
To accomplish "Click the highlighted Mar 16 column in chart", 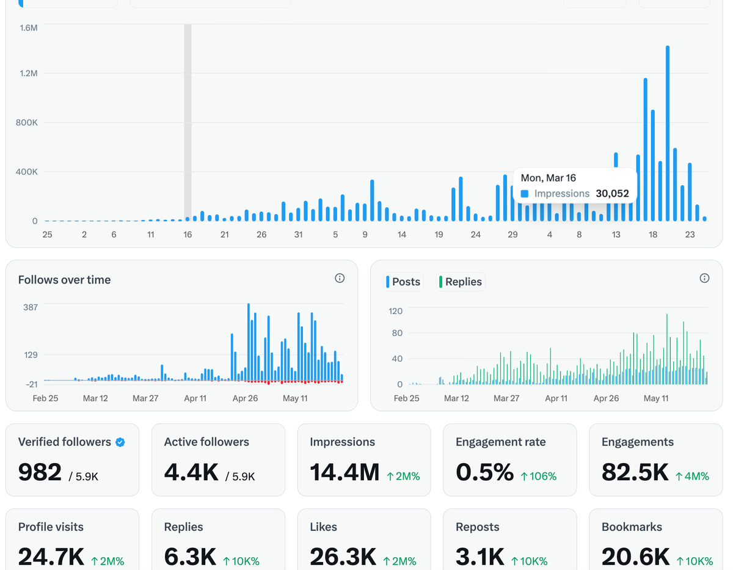I will (x=188, y=122).
